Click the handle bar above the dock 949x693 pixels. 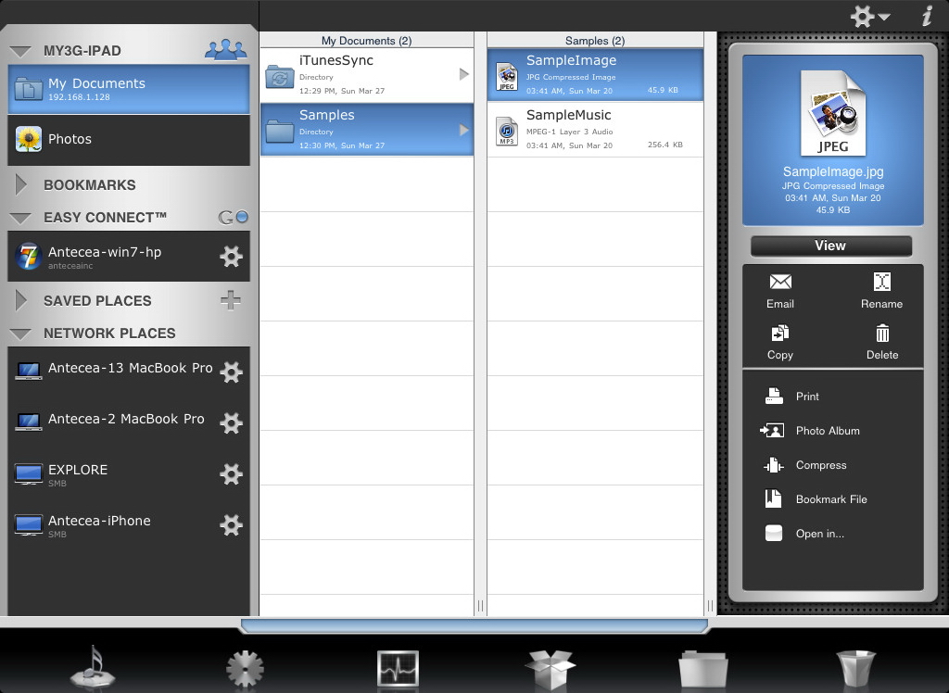point(474,626)
